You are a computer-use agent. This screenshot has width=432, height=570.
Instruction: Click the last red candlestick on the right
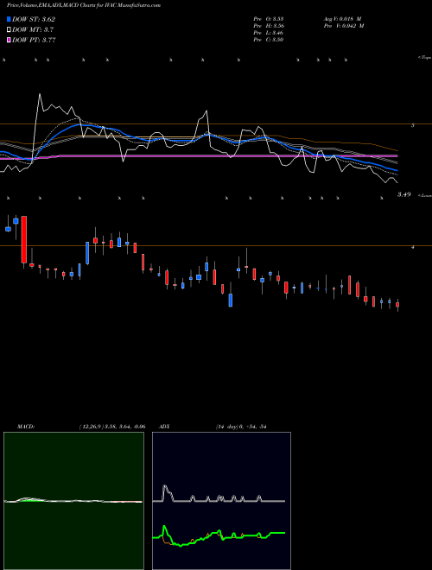pyautogui.click(x=397, y=305)
